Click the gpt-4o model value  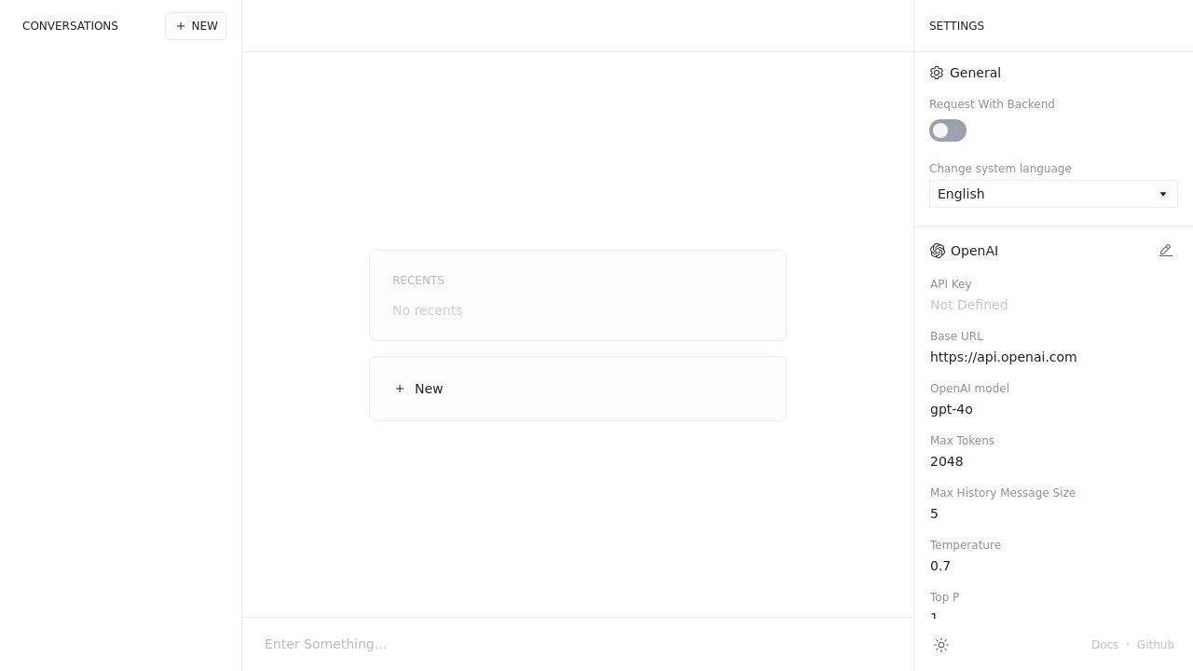(952, 409)
